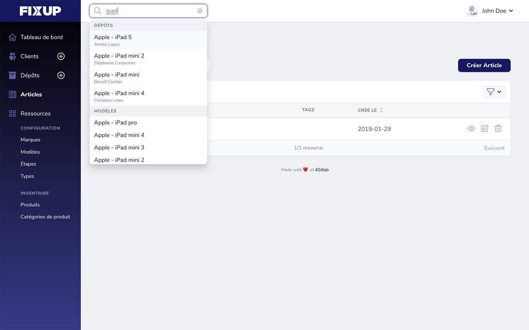This screenshot has width=529, height=330.
Task: Open the Ressources section
Action: coord(36,113)
